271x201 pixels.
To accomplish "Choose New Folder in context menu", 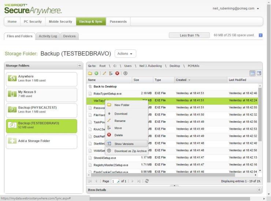I will coord(127,105).
